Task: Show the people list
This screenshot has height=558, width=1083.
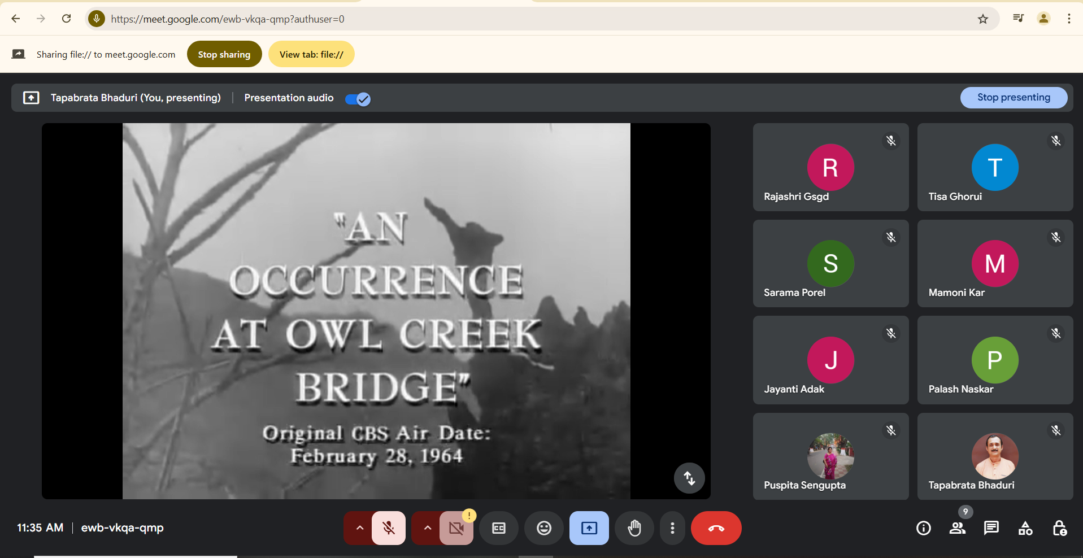Action: 958,528
